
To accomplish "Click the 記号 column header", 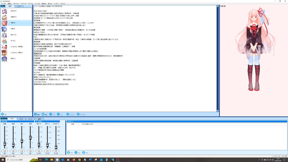I will click(x=73, y=124).
